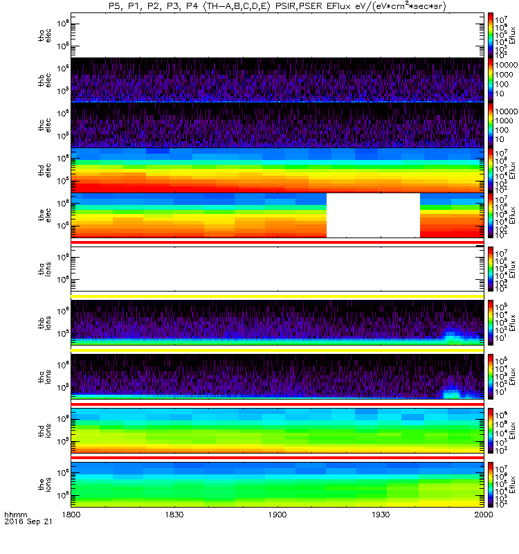
Task: Pick the tha elec panel color bar
Action: point(491,35)
